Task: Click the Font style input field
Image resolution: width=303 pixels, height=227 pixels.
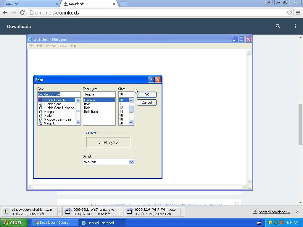Action: 99,94
